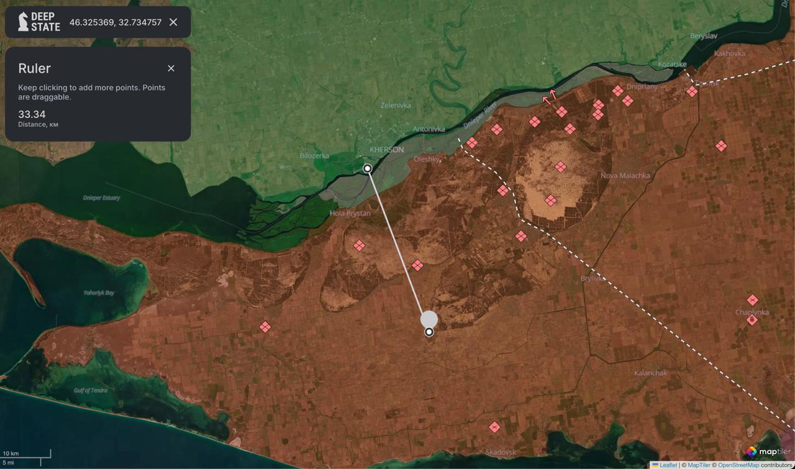This screenshot has height=469, width=795.
Task: Select the unit marker east of Yahorlyk Bay
Action: pyautogui.click(x=265, y=327)
